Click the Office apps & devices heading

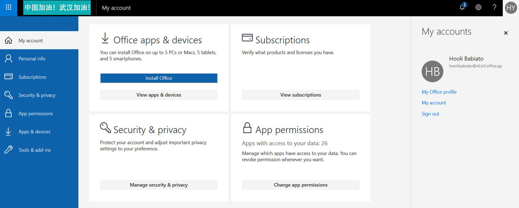pos(158,40)
